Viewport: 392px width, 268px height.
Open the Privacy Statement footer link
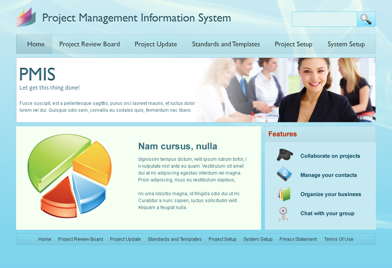click(x=298, y=239)
